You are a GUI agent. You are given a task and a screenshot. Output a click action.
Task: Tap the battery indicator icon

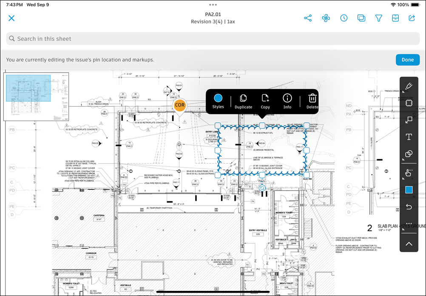[x=415, y=5]
